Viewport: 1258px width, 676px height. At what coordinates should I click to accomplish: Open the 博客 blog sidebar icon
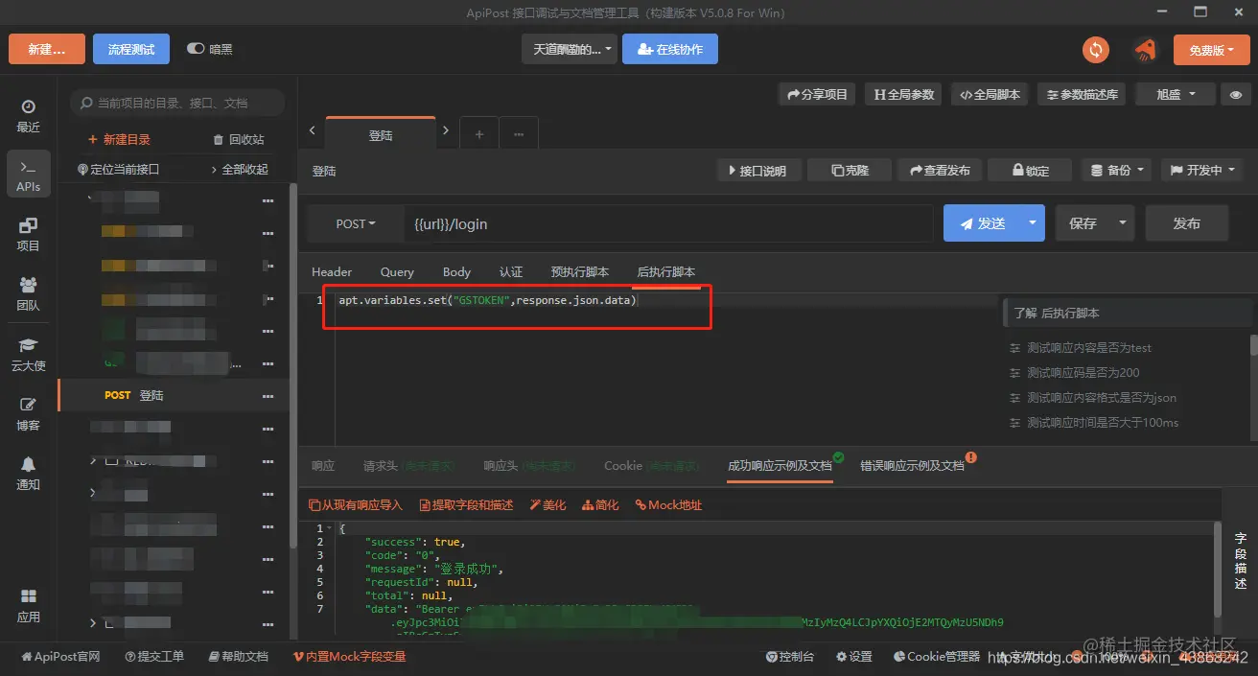pyautogui.click(x=28, y=413)
